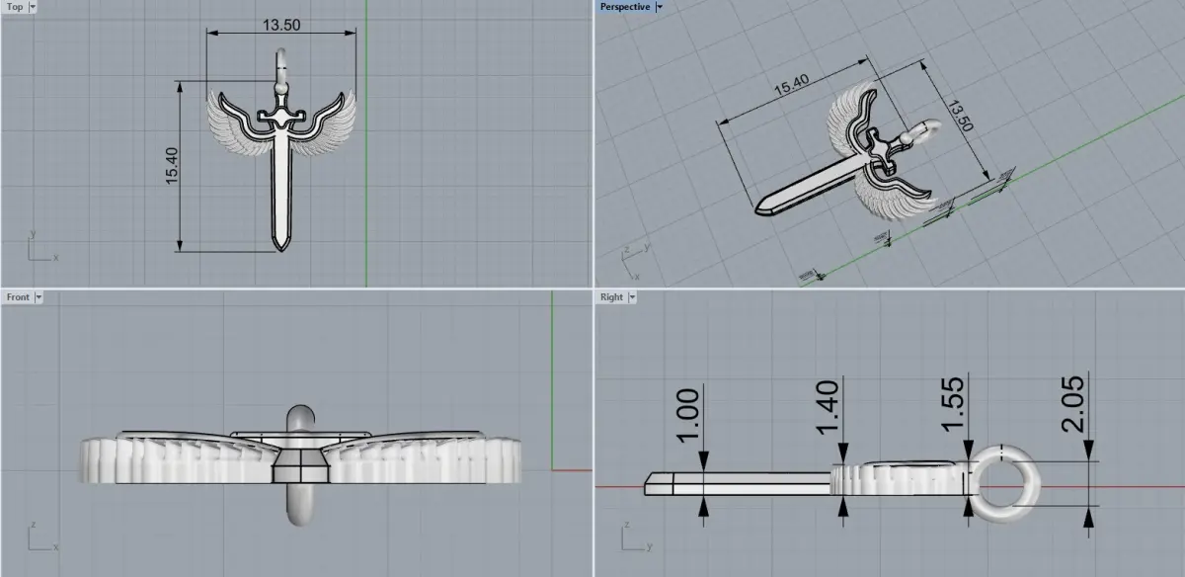Screen dimensions: 1185x577
Task: Select the 15.40 vertical dimension in Top view
Action: click(171, 165)
